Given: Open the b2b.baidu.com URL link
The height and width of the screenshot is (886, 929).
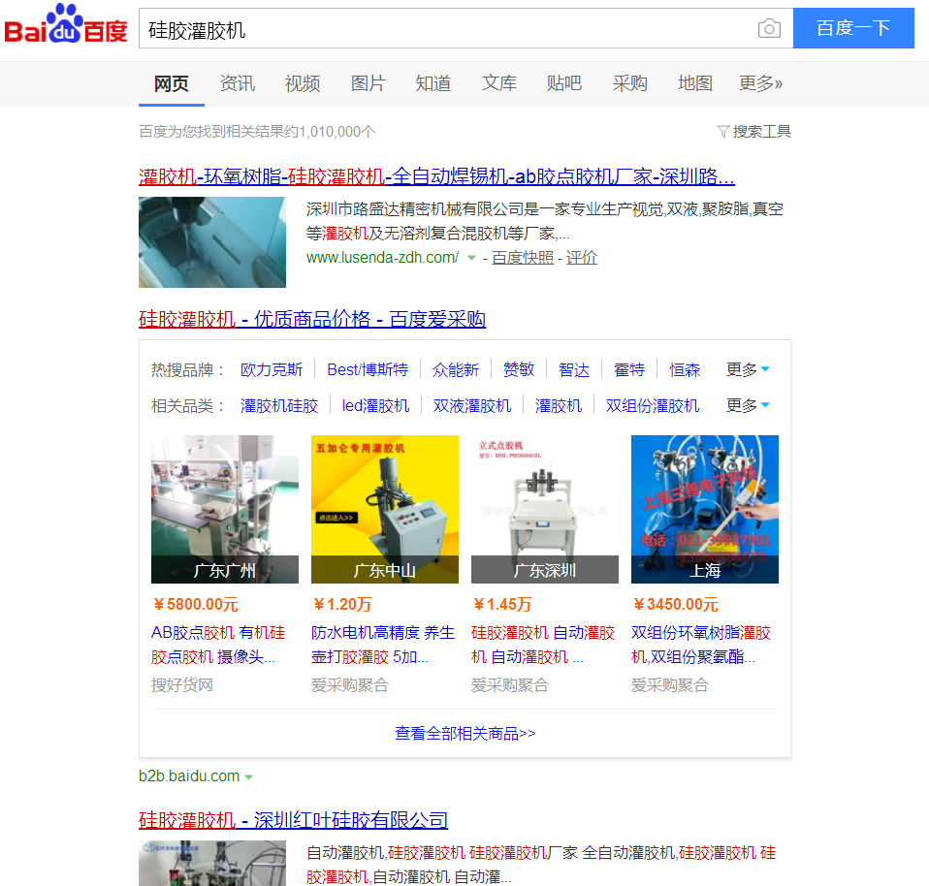Looking at the screenshot, I should click(x=189, y=775).
